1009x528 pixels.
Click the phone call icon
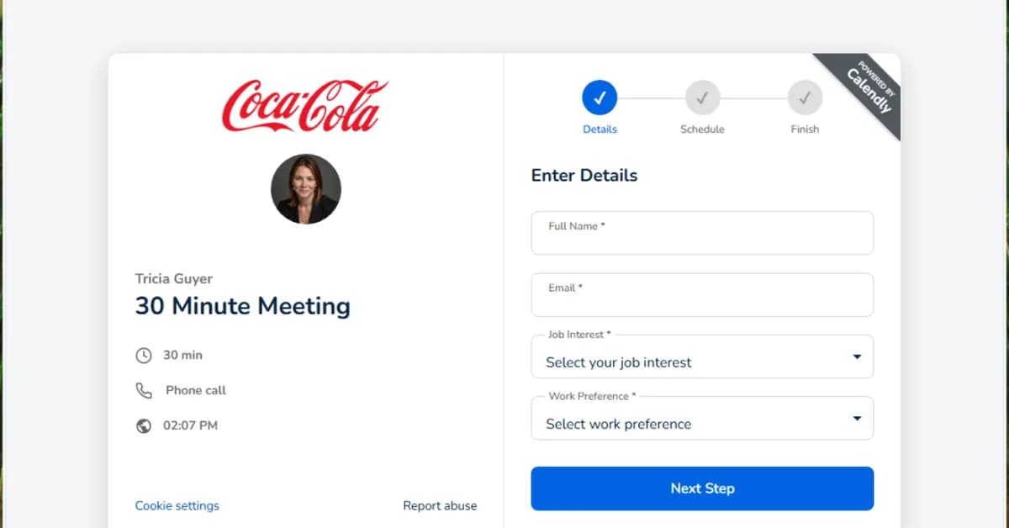[x=144, y=390]
